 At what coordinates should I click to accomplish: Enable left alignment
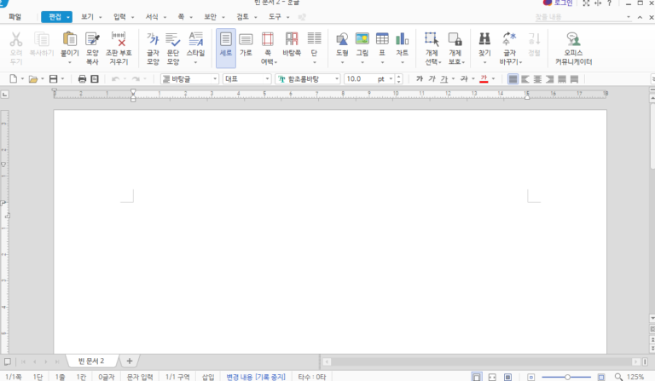coord(525,79)
